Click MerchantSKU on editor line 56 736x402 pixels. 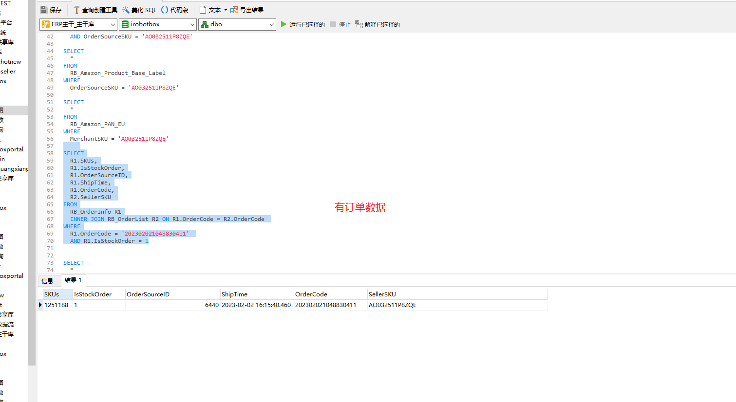pos(89,139)
